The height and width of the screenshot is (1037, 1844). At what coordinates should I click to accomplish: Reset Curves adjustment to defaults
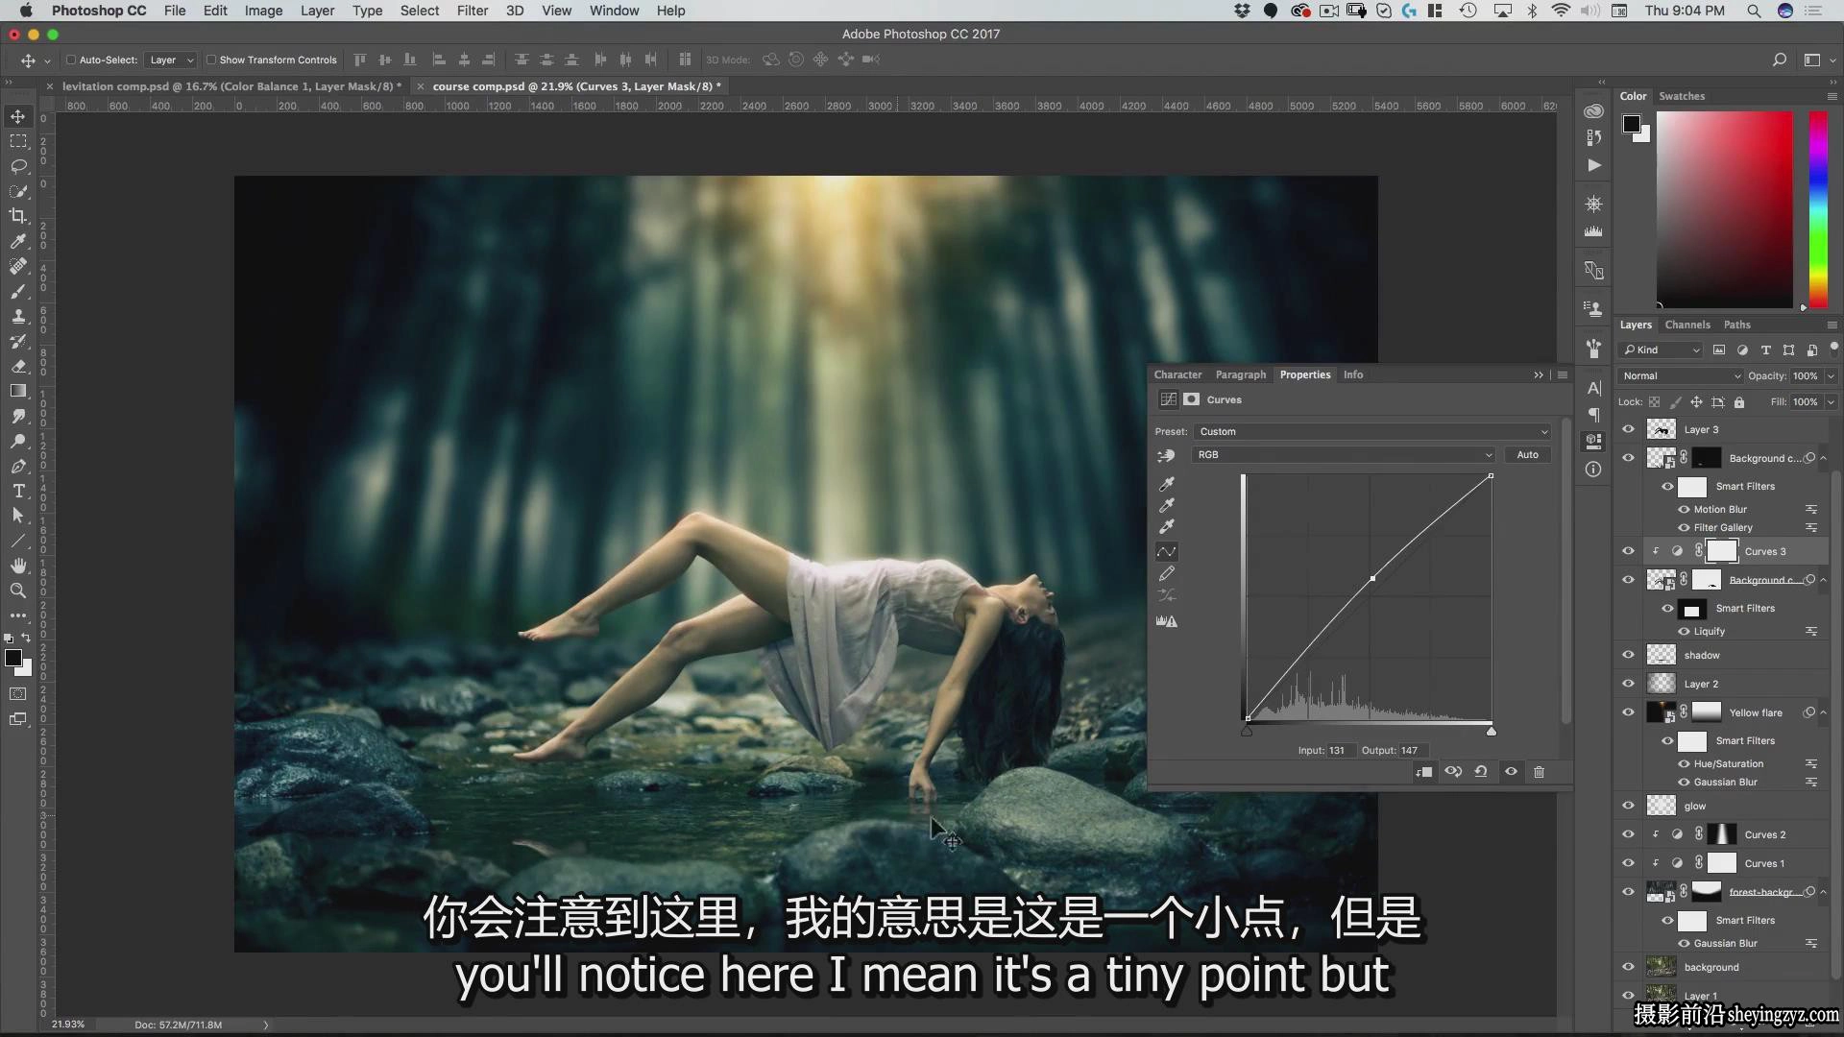click(x=1481, y=772)
